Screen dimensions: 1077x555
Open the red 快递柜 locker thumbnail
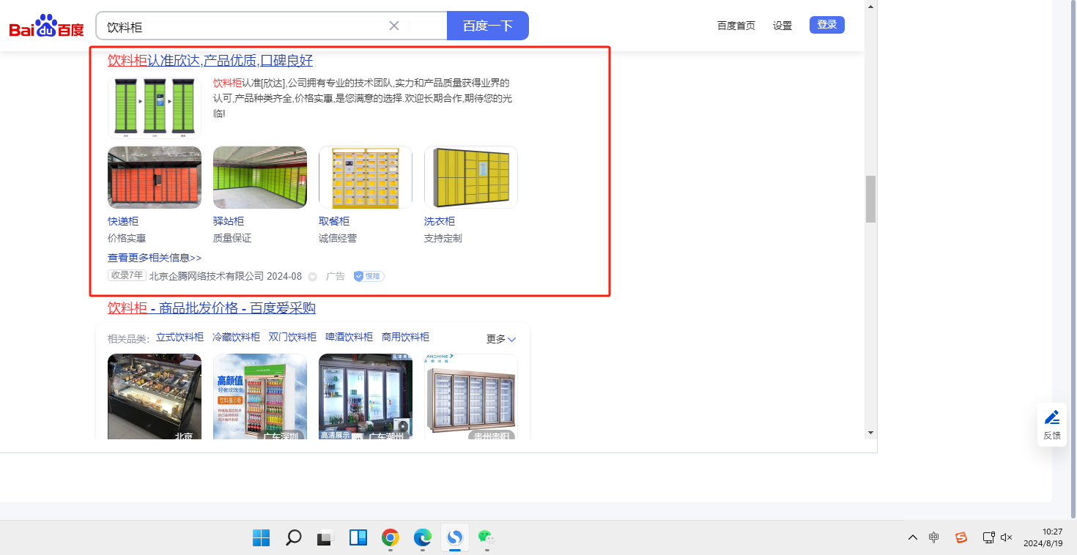(155, 177)
